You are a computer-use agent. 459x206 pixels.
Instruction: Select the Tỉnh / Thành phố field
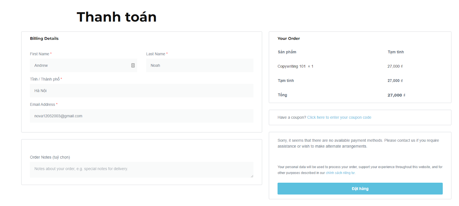point(141,91)
